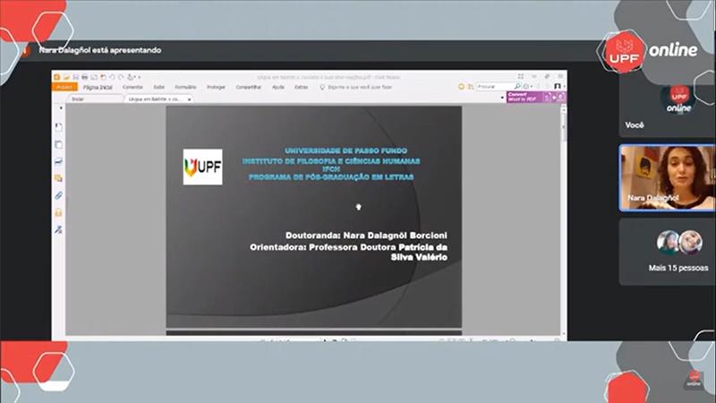Click the magnifier search icon beside Procurar

[517, 86]
